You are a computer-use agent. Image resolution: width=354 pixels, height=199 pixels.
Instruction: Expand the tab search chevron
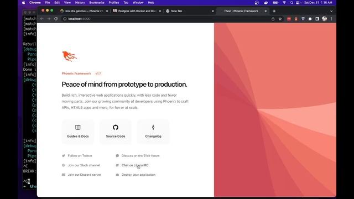pos(331,11)
